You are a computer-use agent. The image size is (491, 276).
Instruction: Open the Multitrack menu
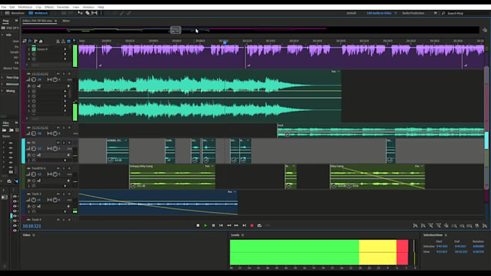(x=25, y=7)
